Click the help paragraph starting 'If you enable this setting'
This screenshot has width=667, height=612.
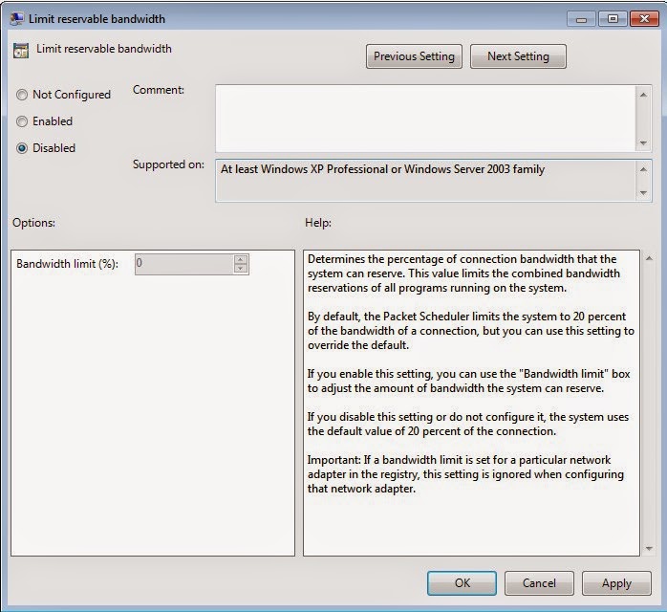click(x=469, y=381)
